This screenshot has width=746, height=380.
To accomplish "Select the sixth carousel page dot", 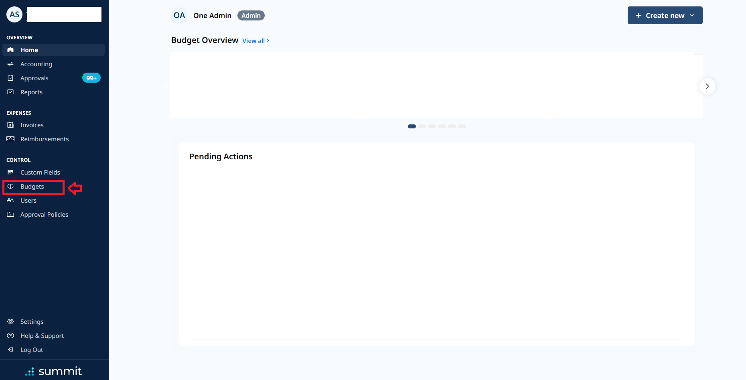I will pos(462,126).
